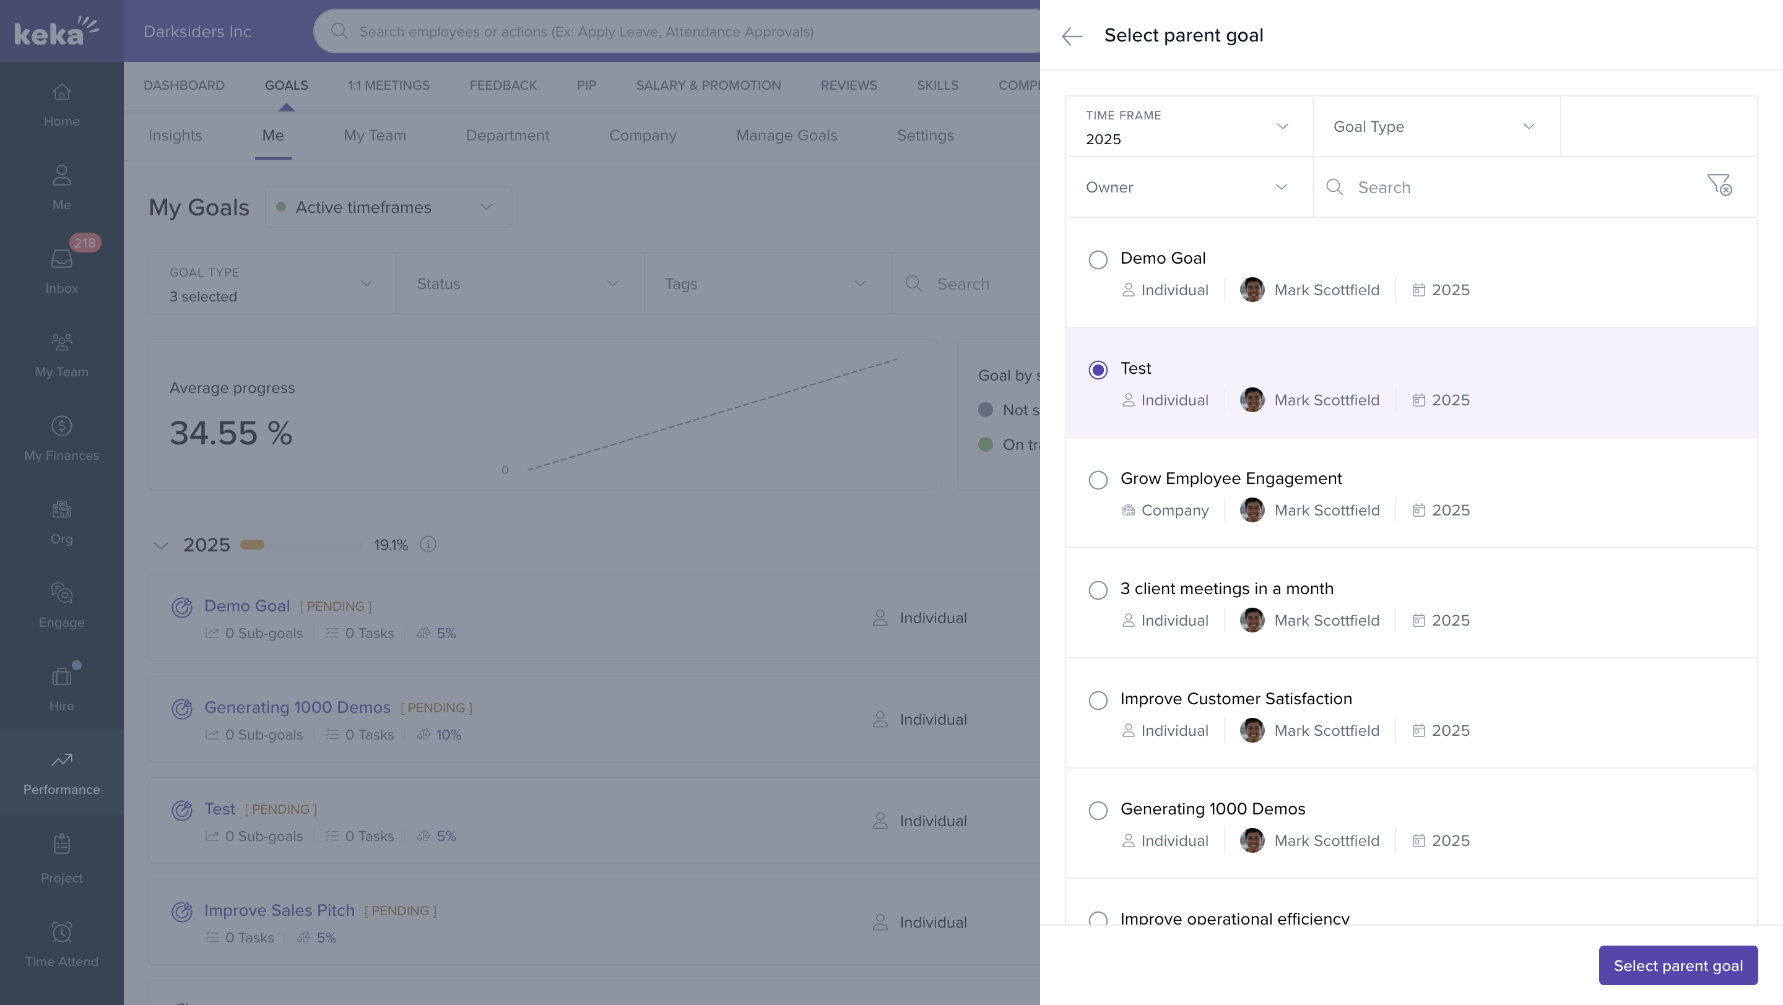1783x1005 pixels.
Task: Go to the My Finances sidebar icon
Action: tap(62, 426)
